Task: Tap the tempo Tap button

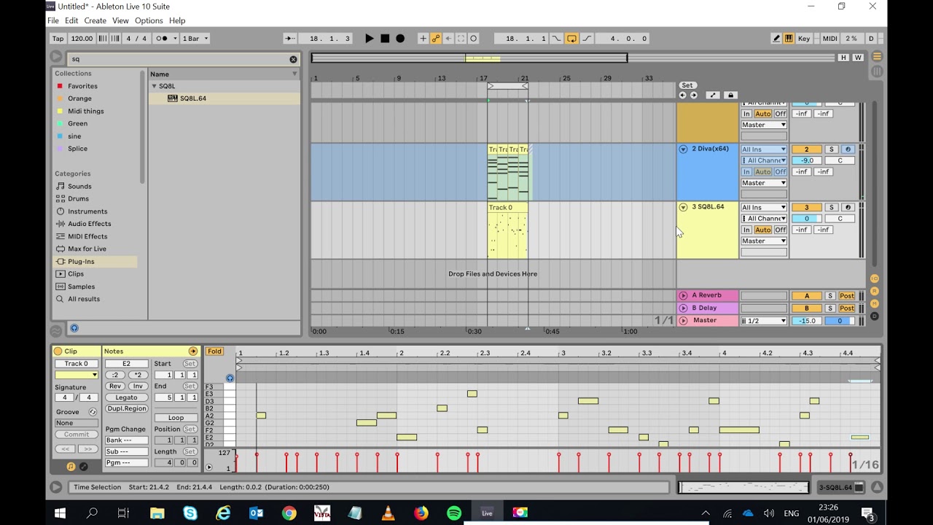Action: 58,39
